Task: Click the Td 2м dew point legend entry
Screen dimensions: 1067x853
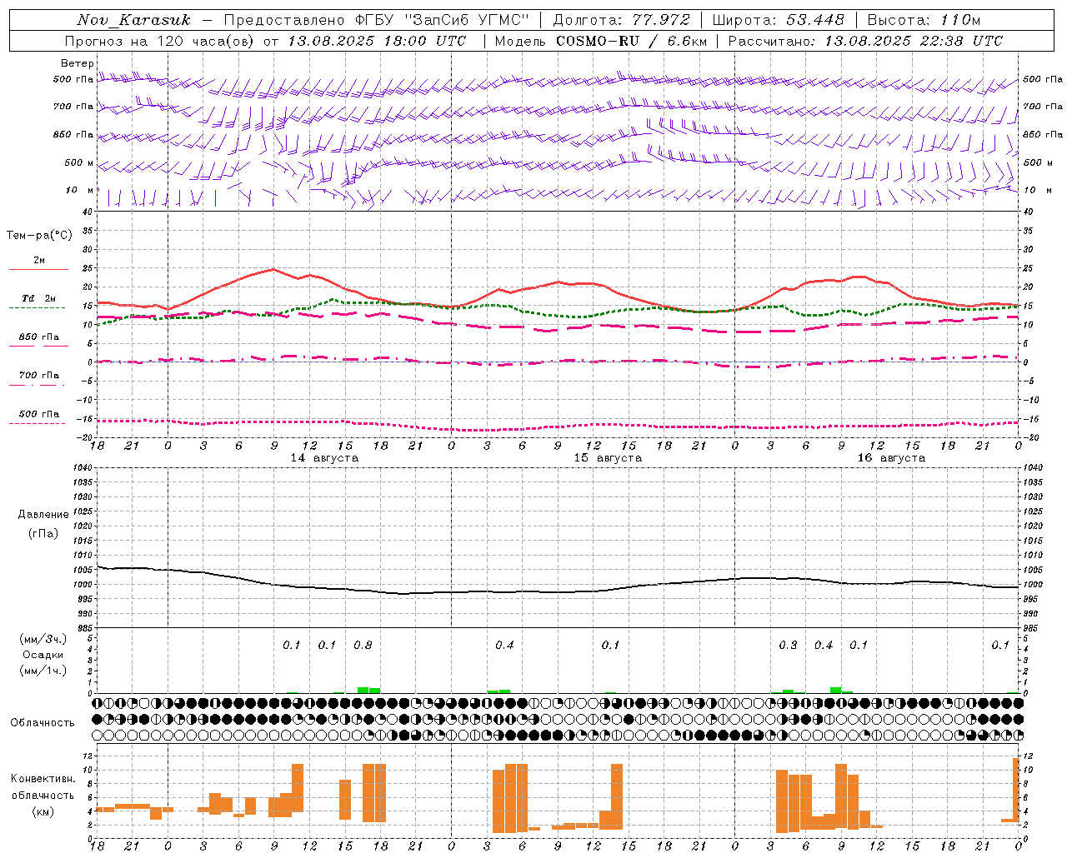Action: 39,298
